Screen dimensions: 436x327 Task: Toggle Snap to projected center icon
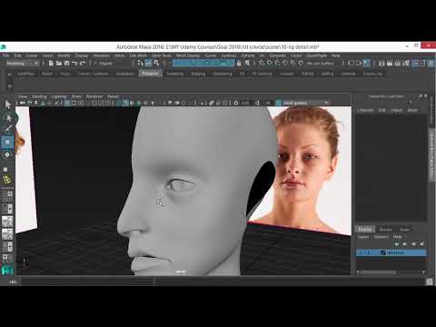285,63
